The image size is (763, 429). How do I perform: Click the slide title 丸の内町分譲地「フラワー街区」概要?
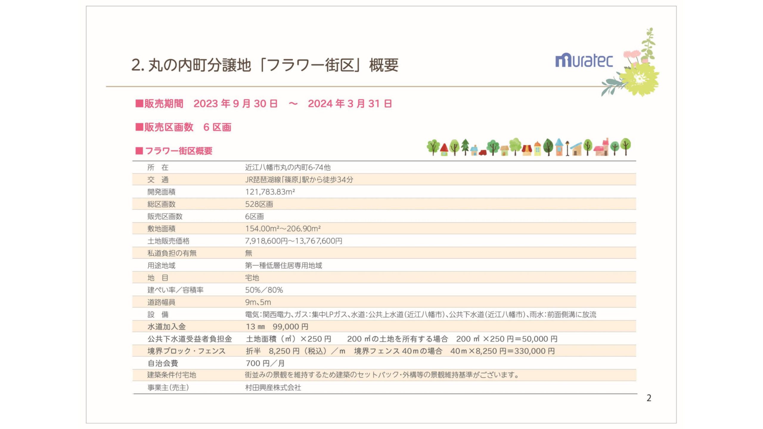pos(265,65)
